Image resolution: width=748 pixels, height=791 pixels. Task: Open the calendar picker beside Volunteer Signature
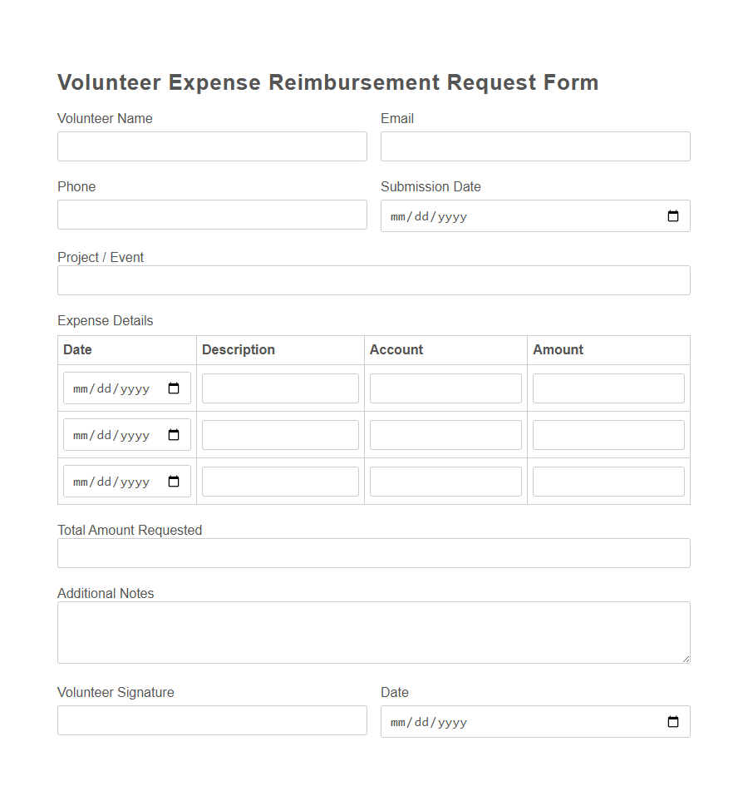[673, 721]
